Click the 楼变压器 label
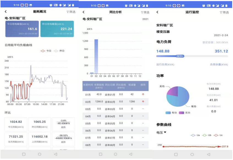 point(163,32)
